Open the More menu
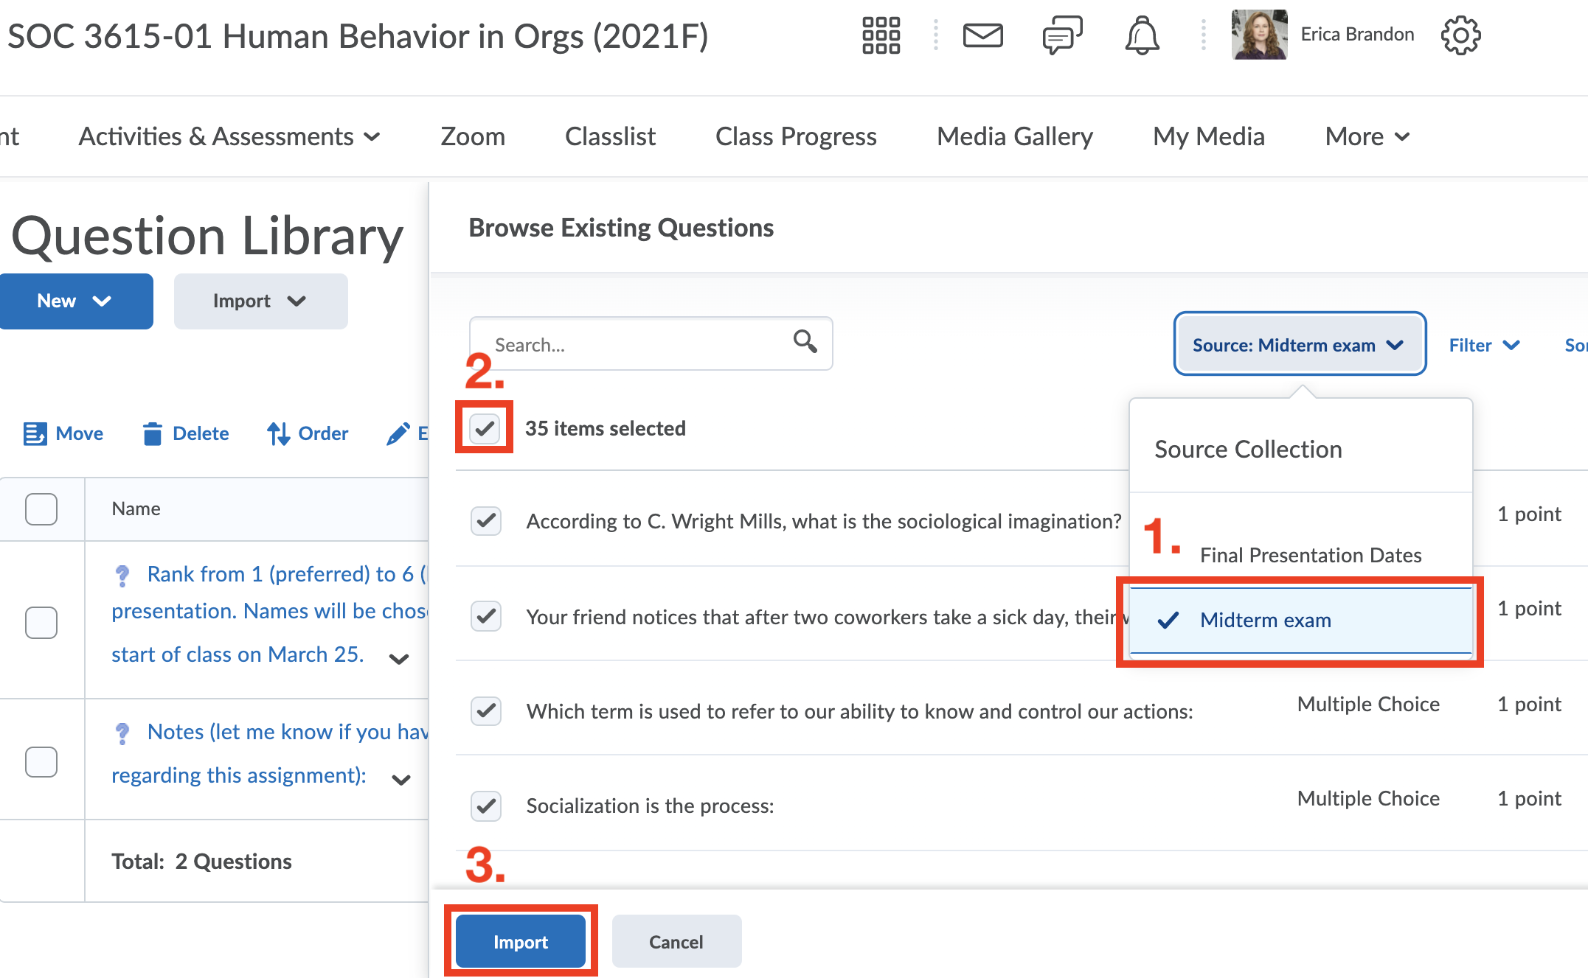The width and height of the screenshot is (1588, 978). 1366,136
